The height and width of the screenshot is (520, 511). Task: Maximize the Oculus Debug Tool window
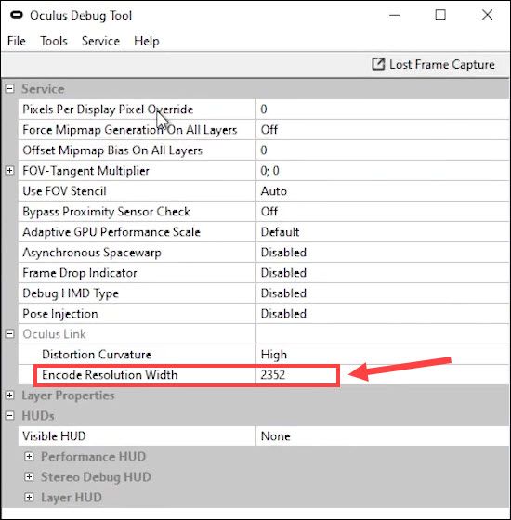(440, 15)
